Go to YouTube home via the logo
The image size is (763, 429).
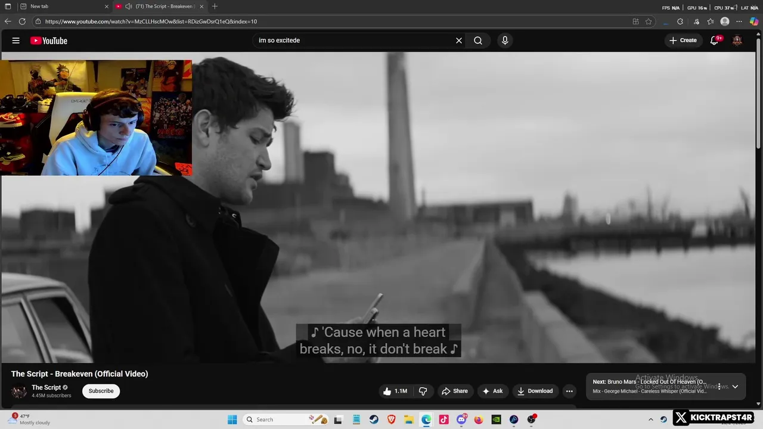tap(49, 41)
